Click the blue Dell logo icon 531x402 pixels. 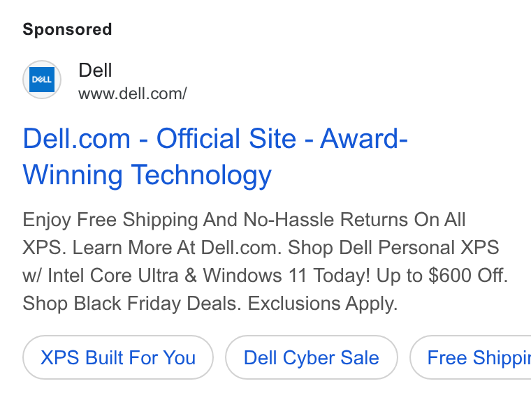(x=42, y=80)
